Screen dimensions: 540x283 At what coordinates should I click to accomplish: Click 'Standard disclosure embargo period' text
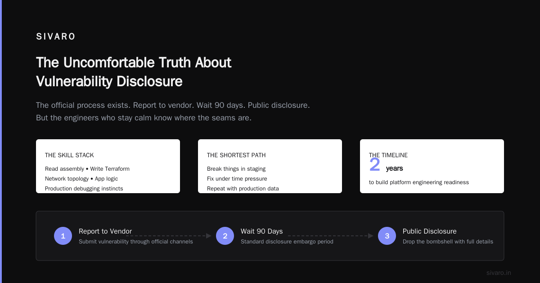pos(287,242)
